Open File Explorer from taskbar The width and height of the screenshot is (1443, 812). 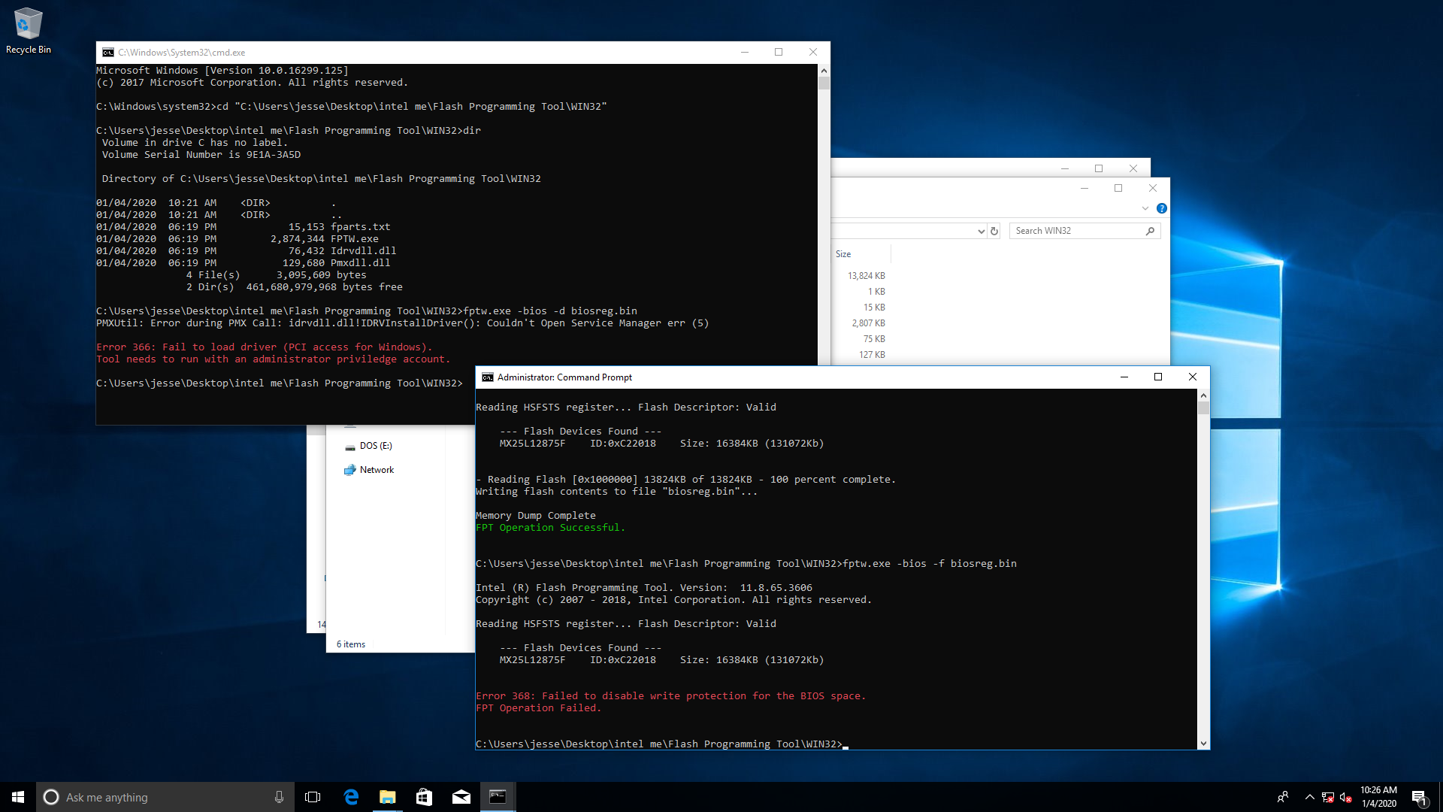[387, 797]
